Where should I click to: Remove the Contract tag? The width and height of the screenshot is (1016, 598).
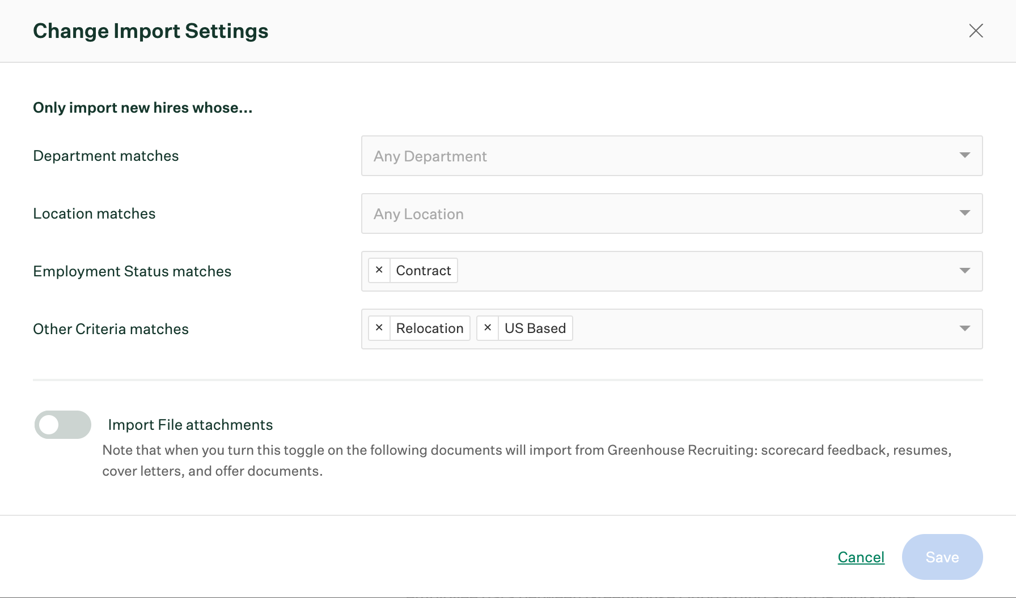point(379,270)
